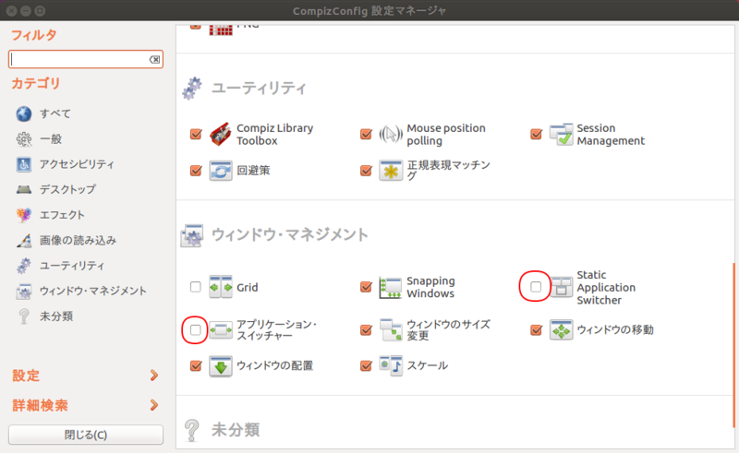Open the Compiz Library Toolbox plugin icon

(x=221, y=134)
